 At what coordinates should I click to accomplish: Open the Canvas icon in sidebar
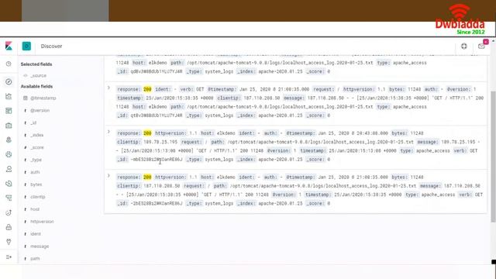[x=9, y=126]
